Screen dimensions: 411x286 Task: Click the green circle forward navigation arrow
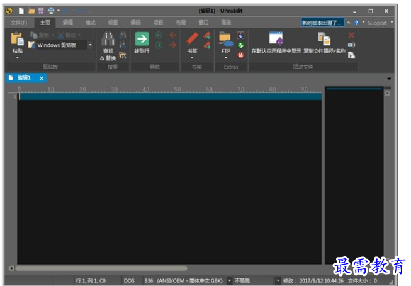[x=159, y=45]
